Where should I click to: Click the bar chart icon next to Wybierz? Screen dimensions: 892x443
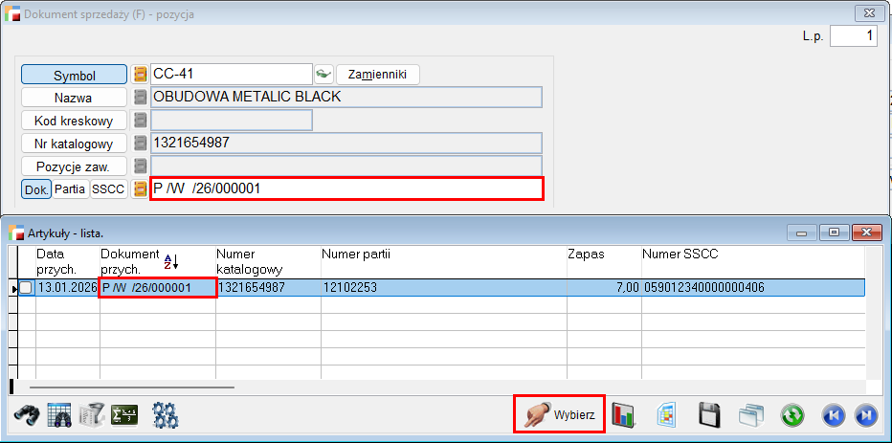pyautogui.click(x=625, y=415)
